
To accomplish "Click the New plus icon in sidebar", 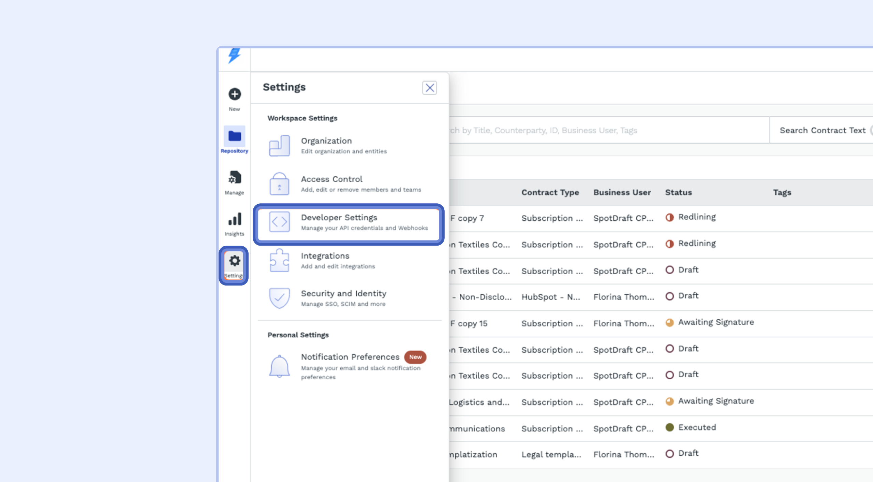I will pyautogui.click(x=234, y=94).
